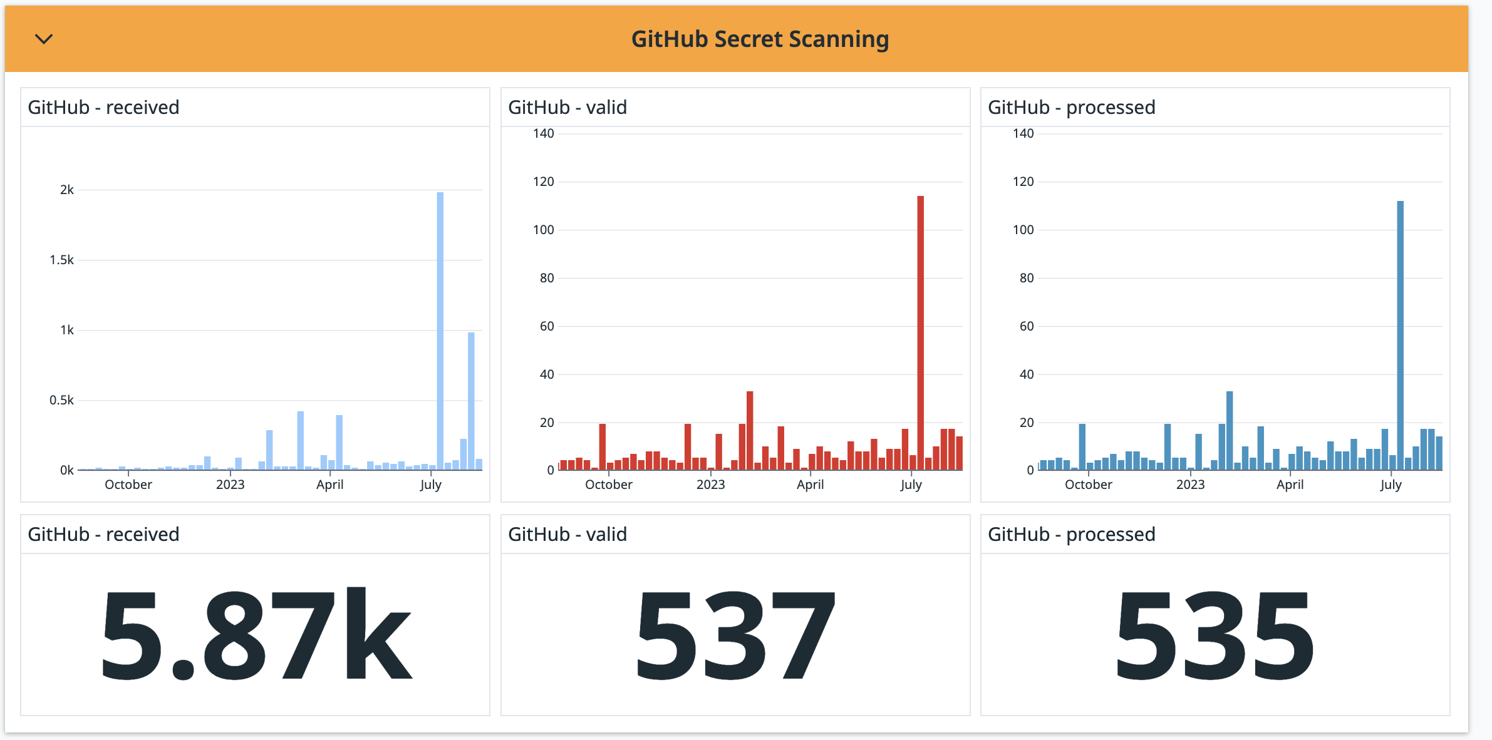
Task: Click October axis label on received chart
Action: click(x=128, y=485)
